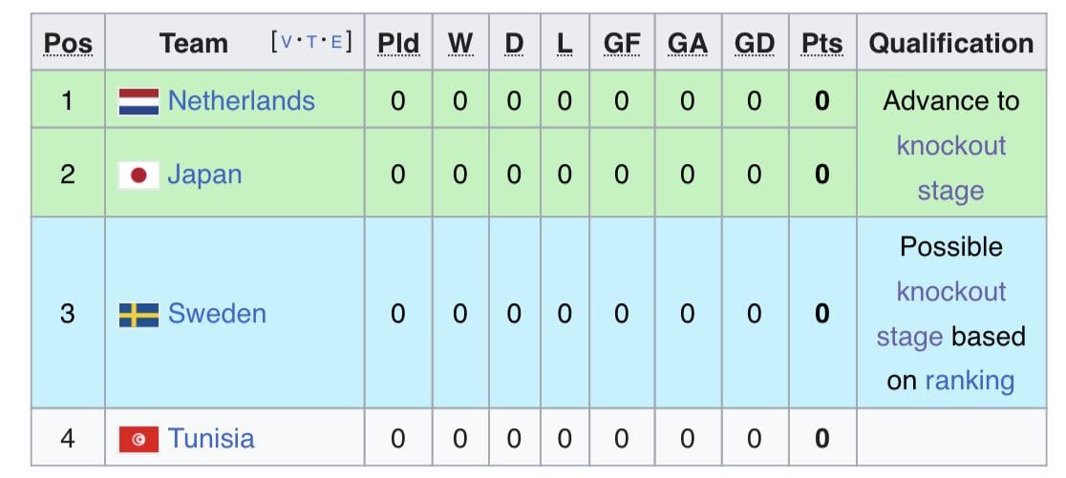Click the T talk template link

[311, 42]
